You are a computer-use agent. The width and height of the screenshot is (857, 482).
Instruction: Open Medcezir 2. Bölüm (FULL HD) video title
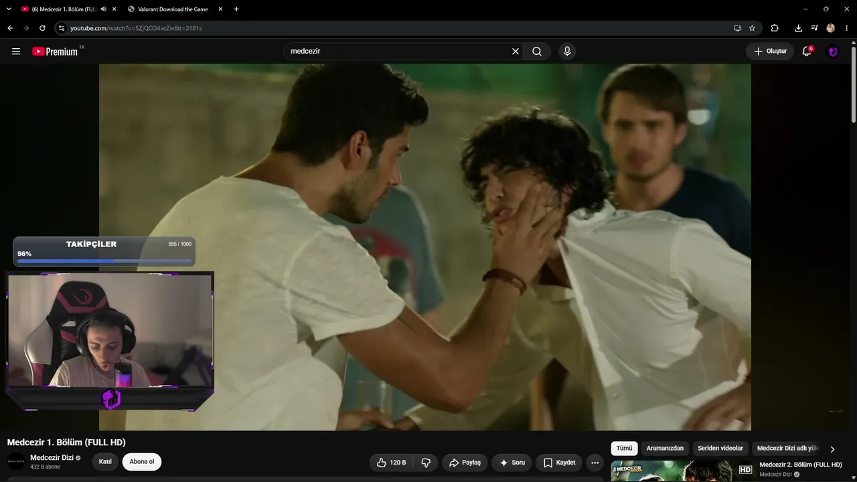801,465
